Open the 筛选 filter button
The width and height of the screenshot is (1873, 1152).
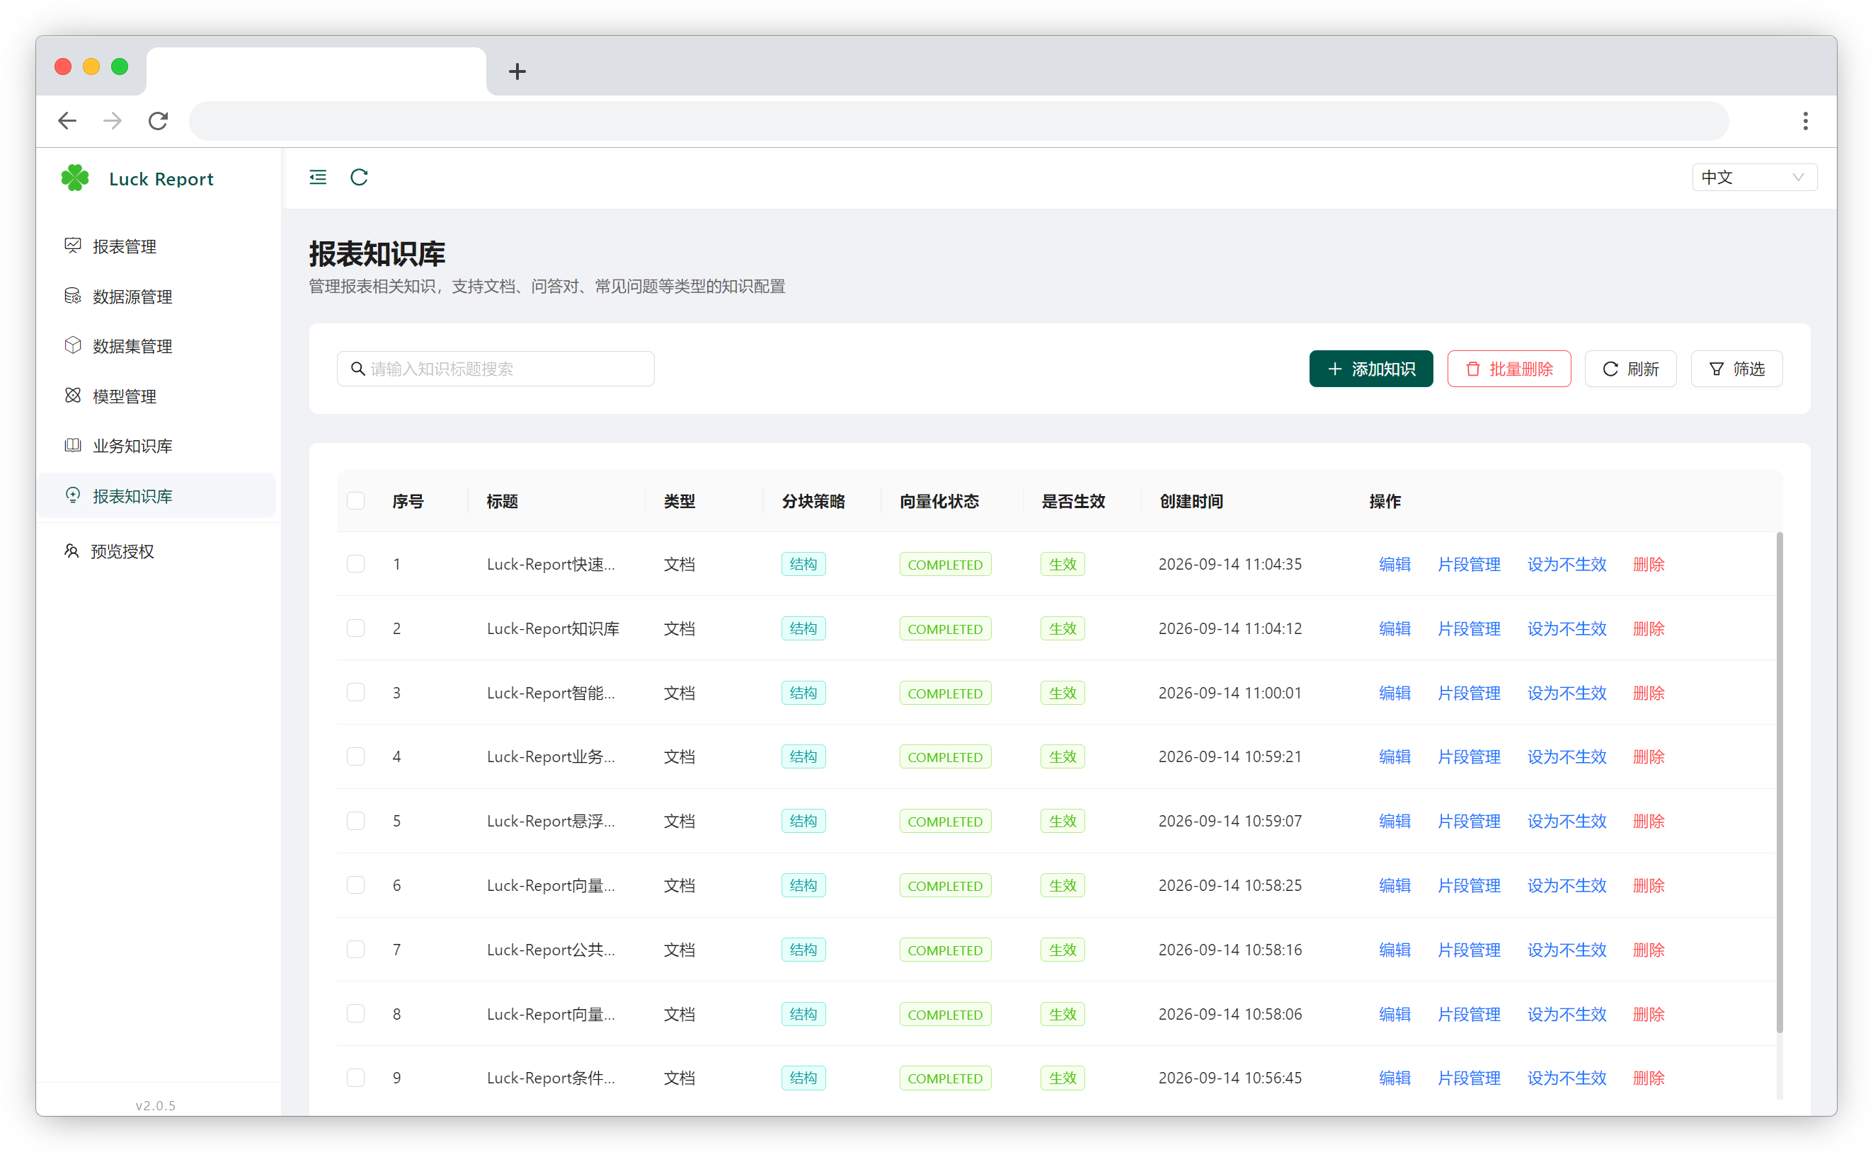[1736, 369]
